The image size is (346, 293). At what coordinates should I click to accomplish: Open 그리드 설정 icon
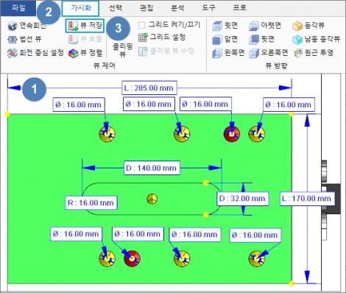[143, 38]
